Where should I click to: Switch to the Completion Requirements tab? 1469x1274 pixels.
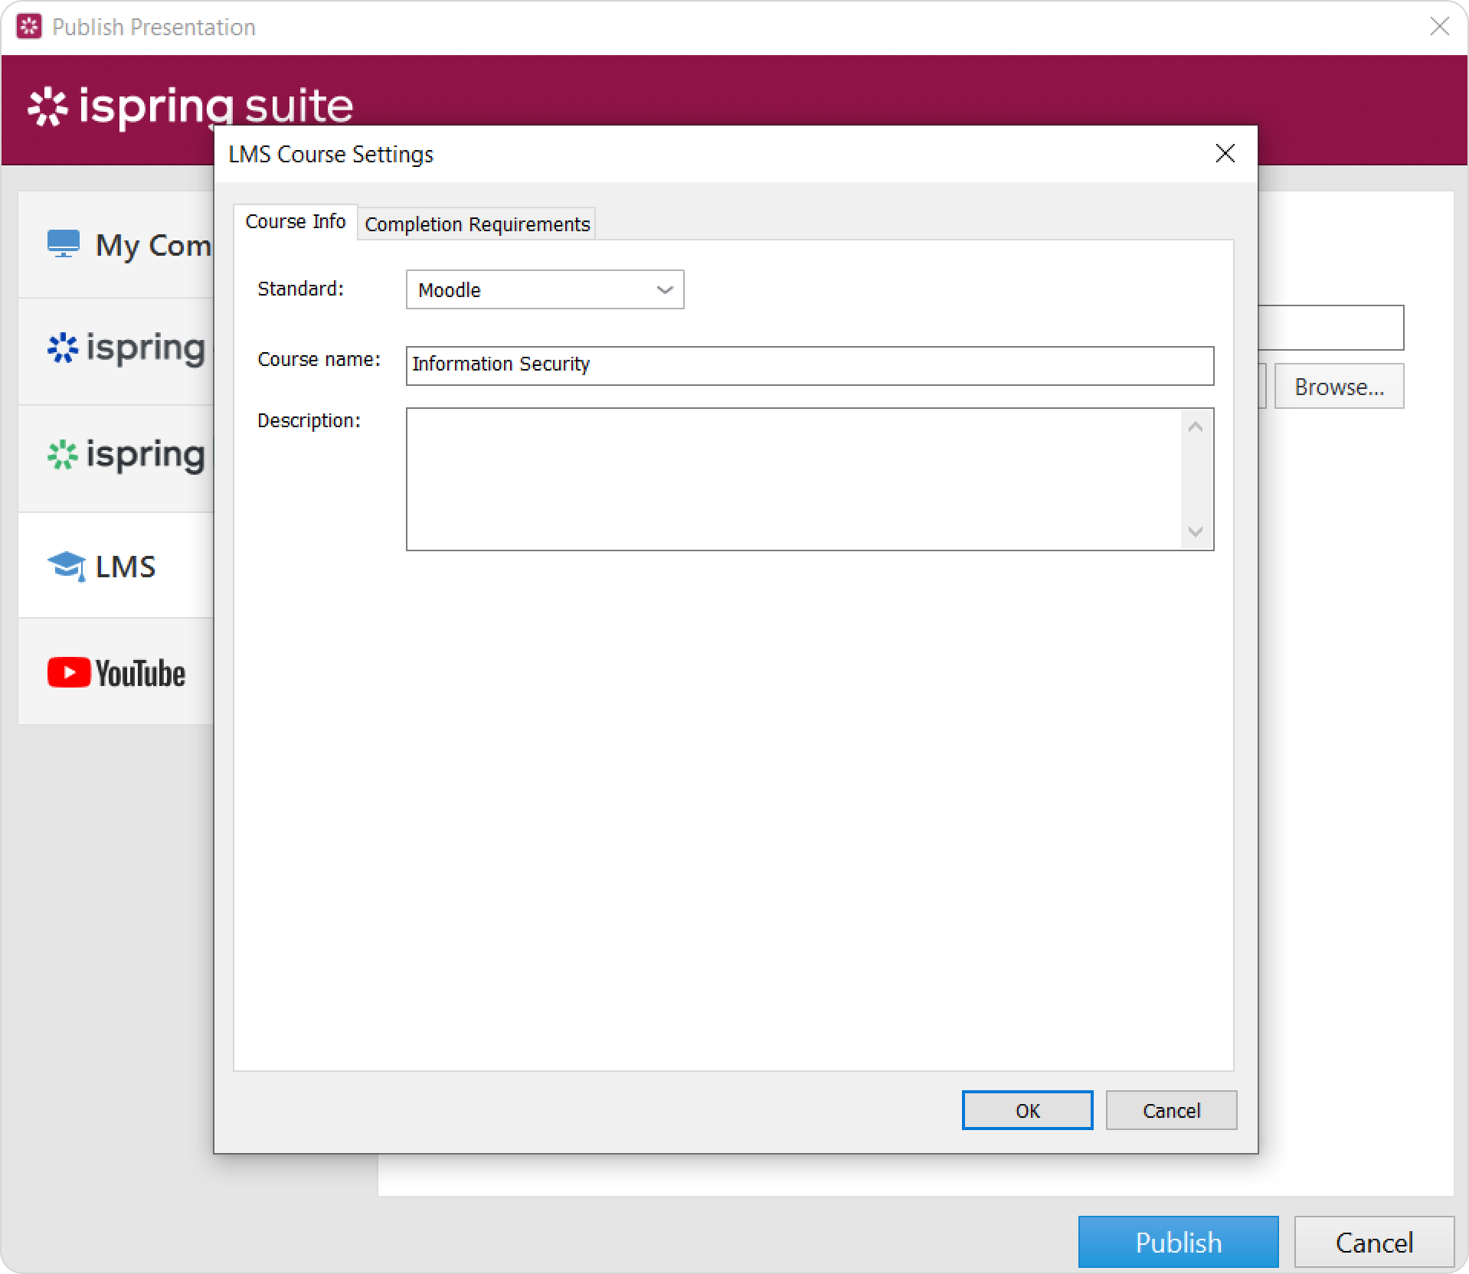[476, 224]
